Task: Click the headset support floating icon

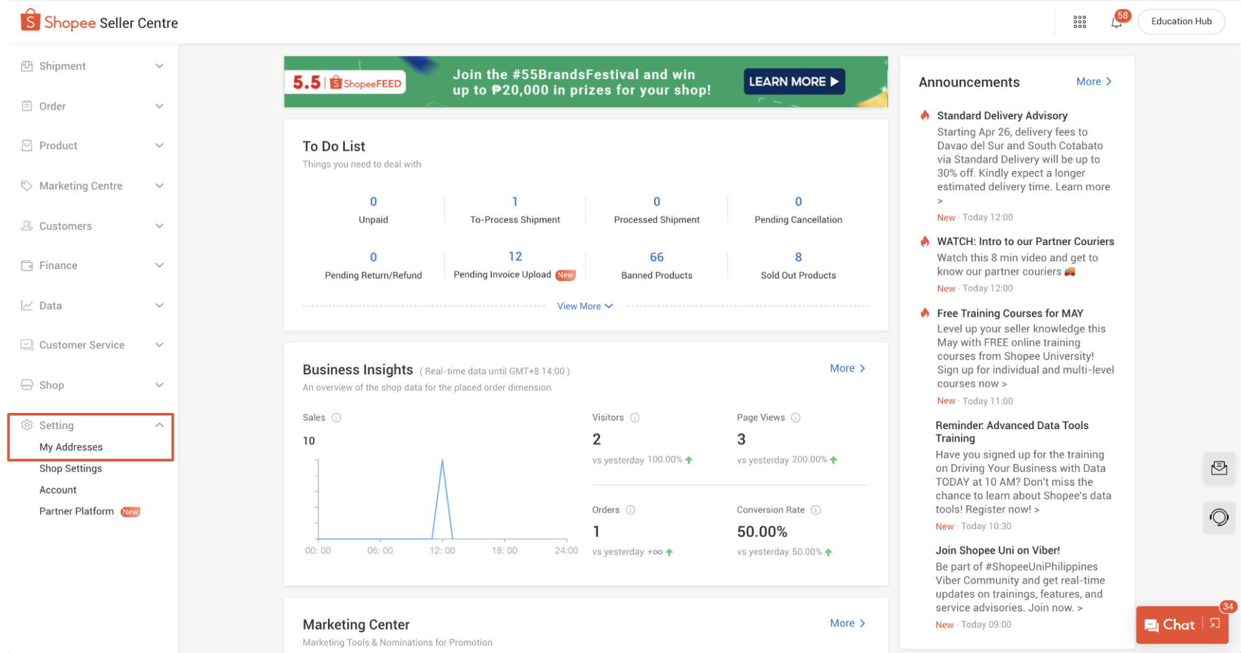Action: (1219, 517)
